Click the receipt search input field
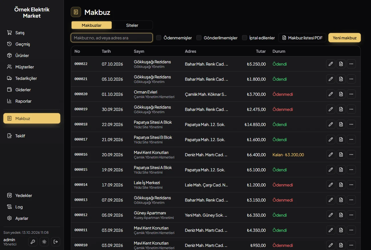371x250 pixels. (112, 38)
